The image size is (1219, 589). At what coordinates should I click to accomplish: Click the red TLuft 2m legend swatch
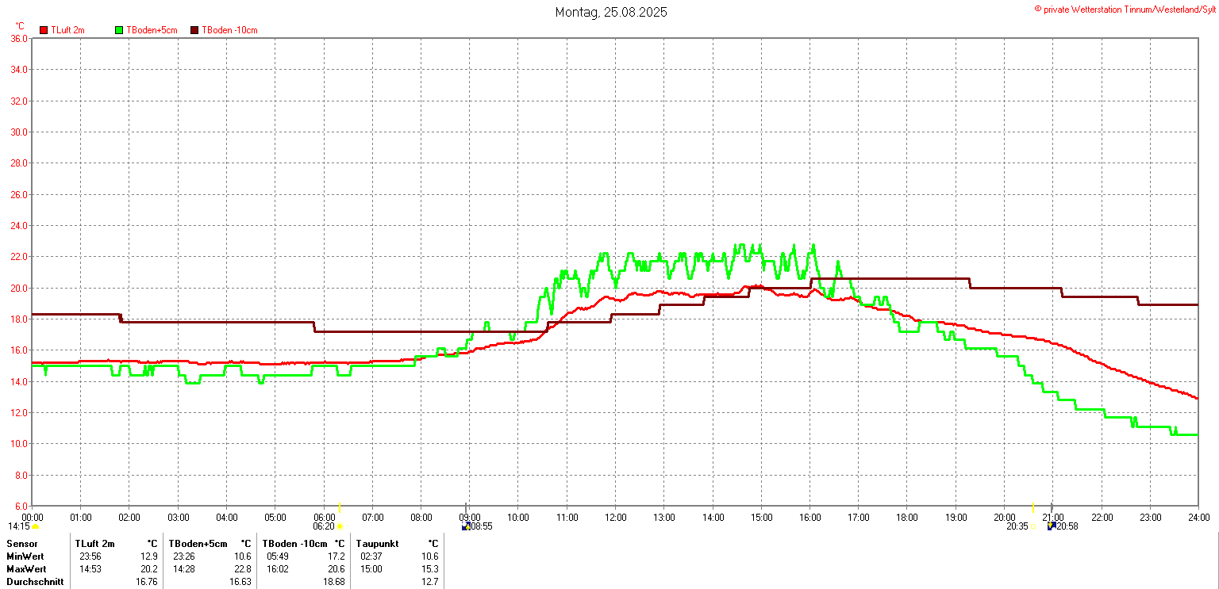[44, 30]
